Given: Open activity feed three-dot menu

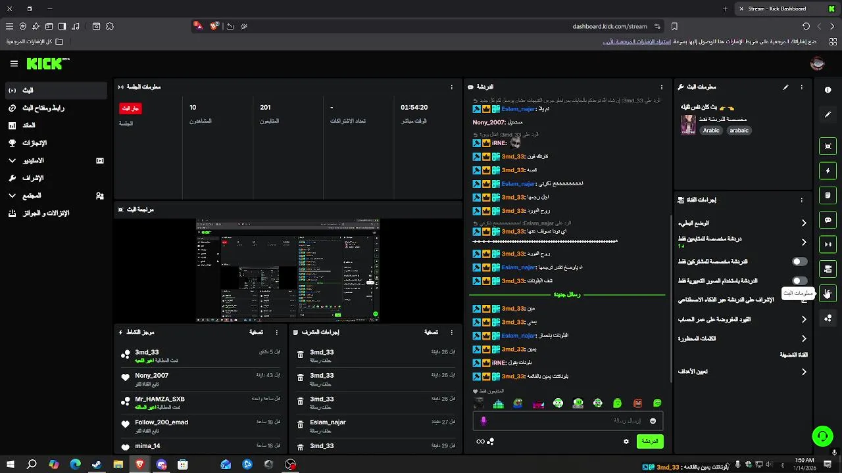Looking at the screenshot, I should (x=277, y=332).
